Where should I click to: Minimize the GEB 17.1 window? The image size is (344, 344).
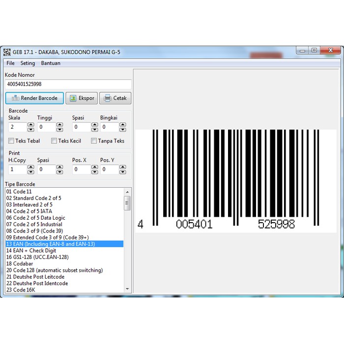click(302, 51)
